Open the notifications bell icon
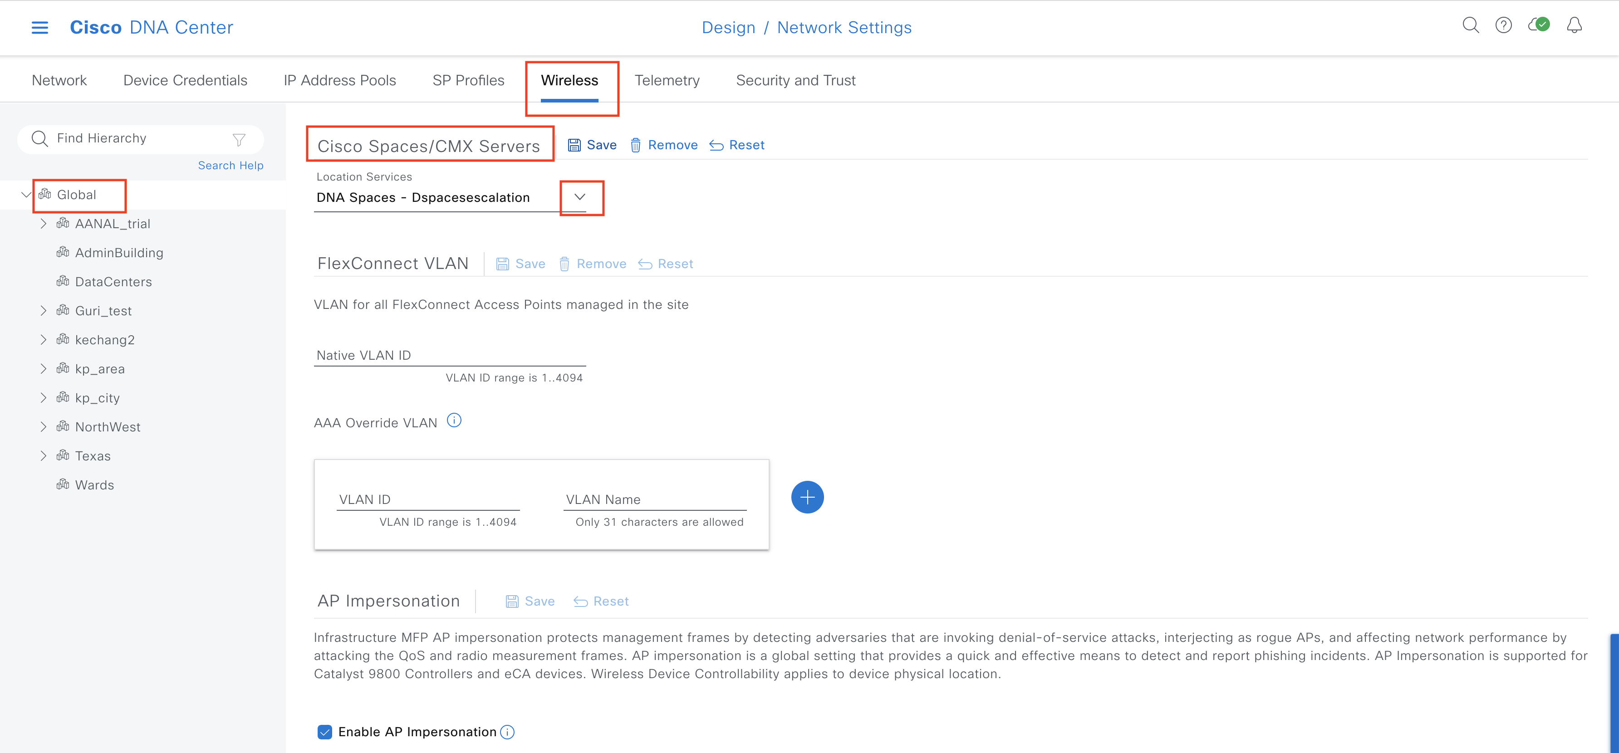The height and width of the screenshot is (753, 1619). (x=1574, y=25)
